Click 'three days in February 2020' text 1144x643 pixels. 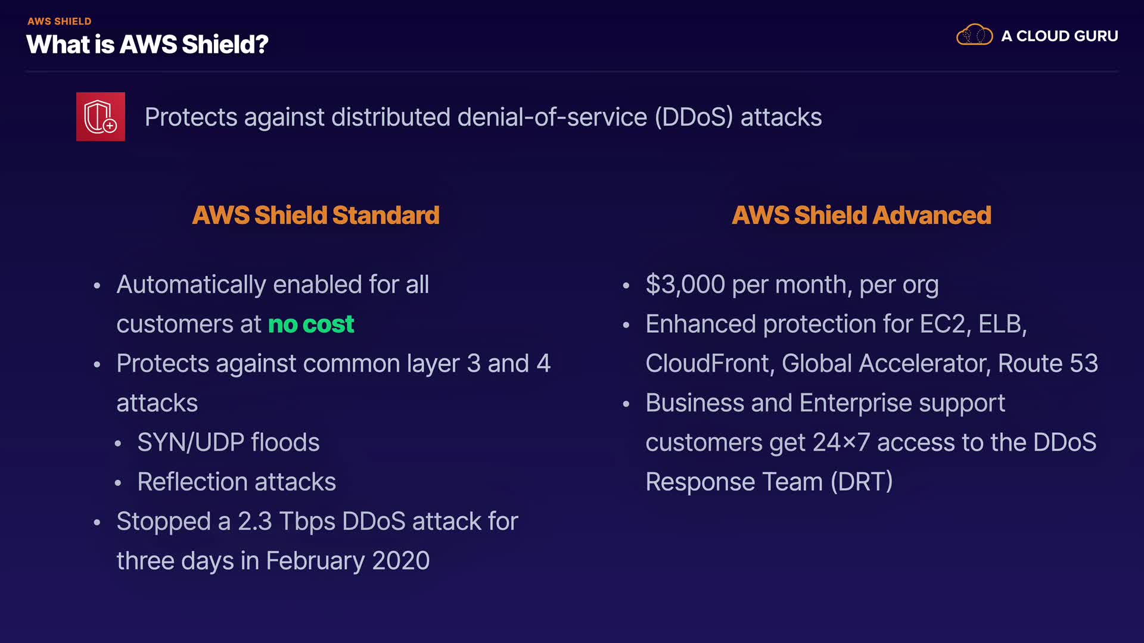(273, 561)
